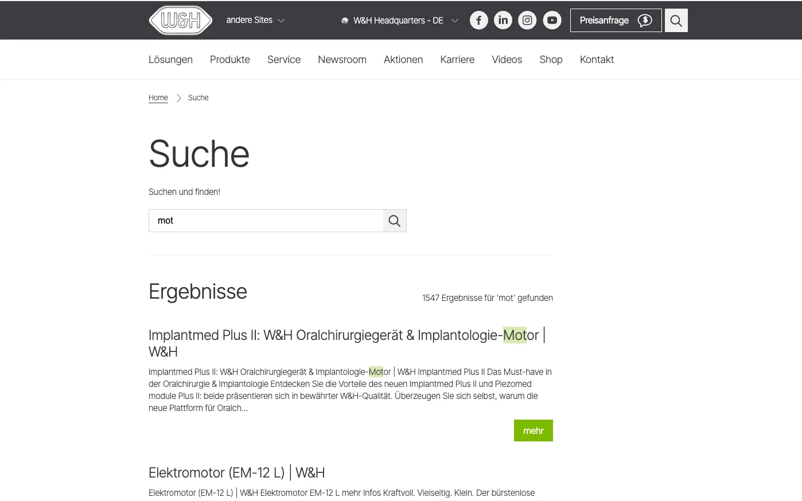
Task: Open the Karriere menu
Action: click(457, 60)
